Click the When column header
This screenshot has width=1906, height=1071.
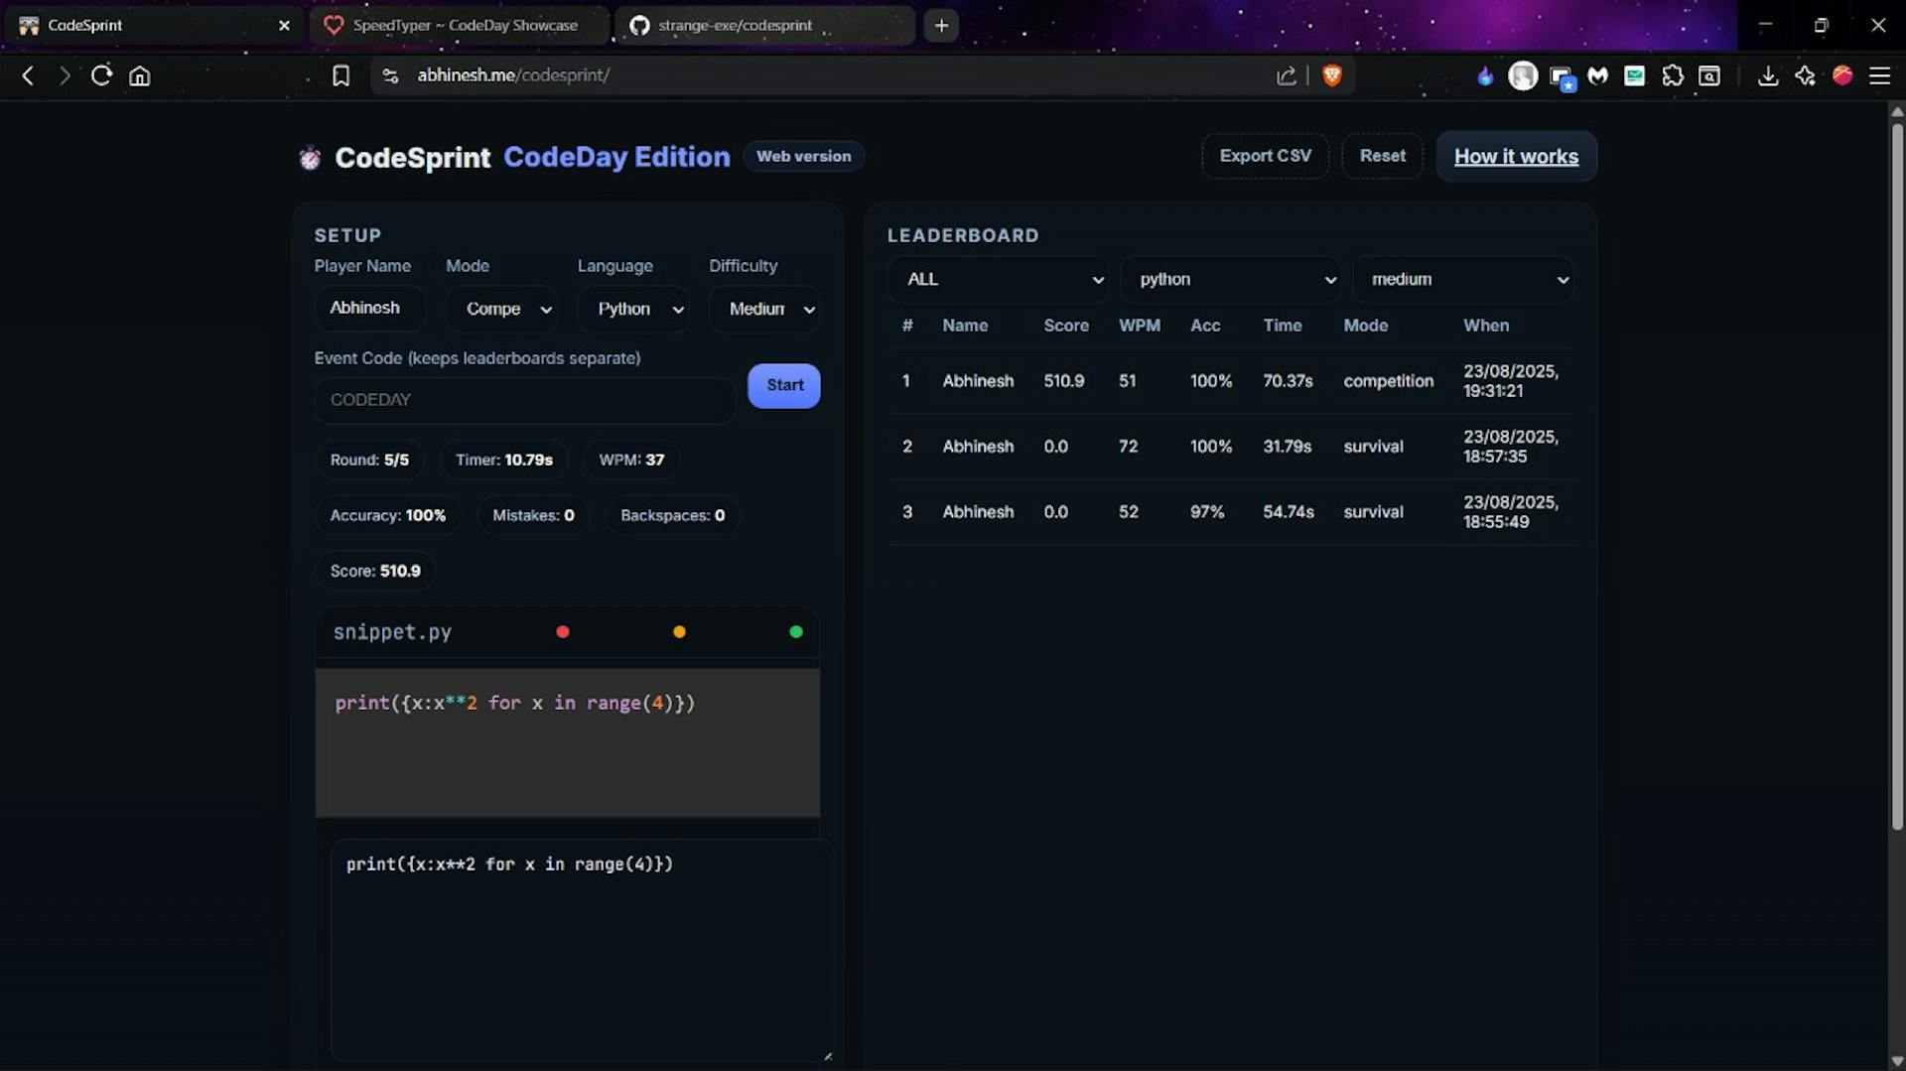1486,326
